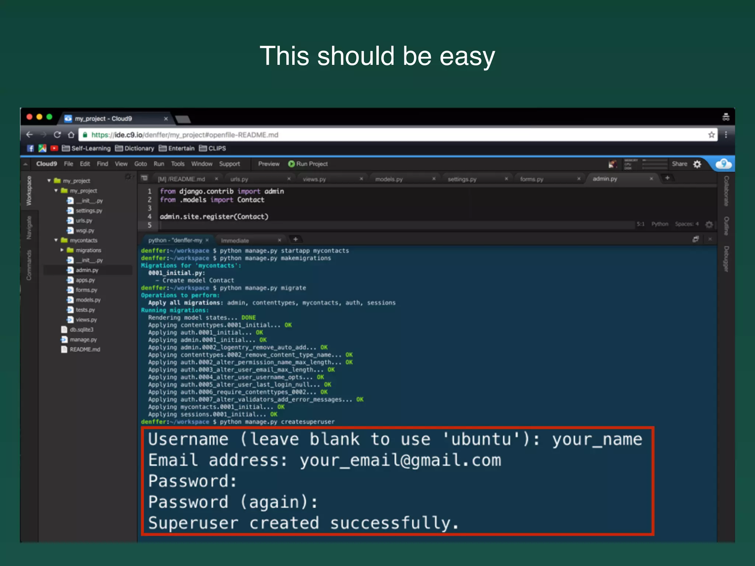
Task: Click the YouTube bookmark icon
Action: (x=54, y=148)
